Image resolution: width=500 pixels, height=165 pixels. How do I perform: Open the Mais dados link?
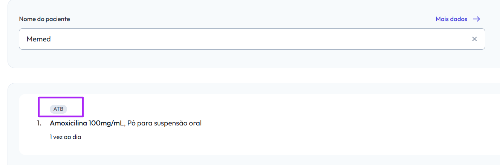pos(458,19)
